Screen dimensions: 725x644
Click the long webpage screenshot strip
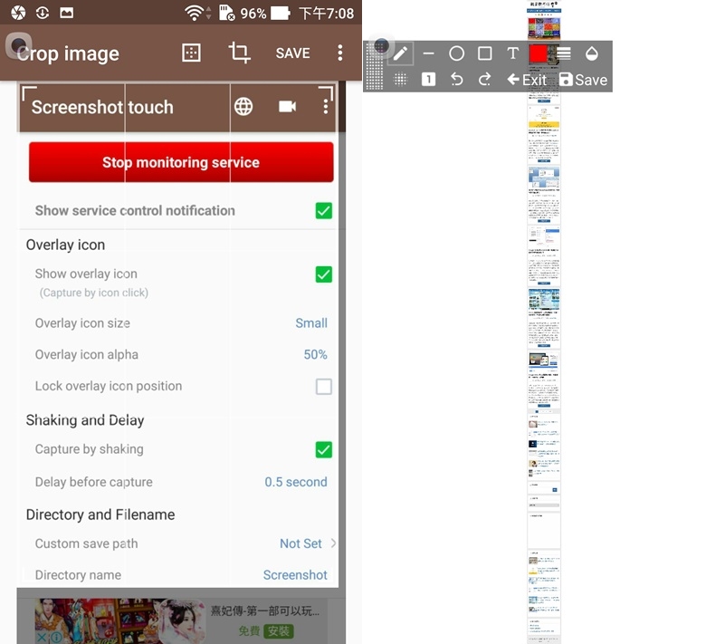544,322
